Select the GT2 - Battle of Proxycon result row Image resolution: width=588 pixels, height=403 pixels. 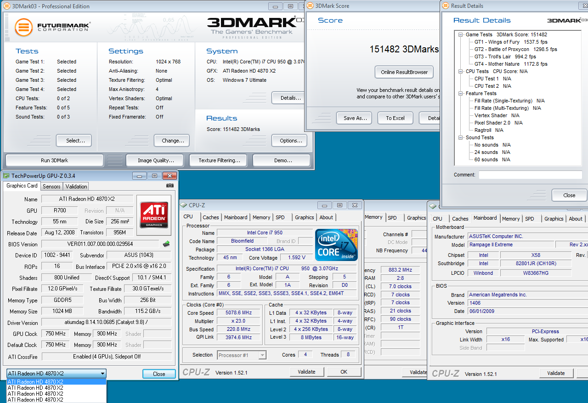(515, 49)
